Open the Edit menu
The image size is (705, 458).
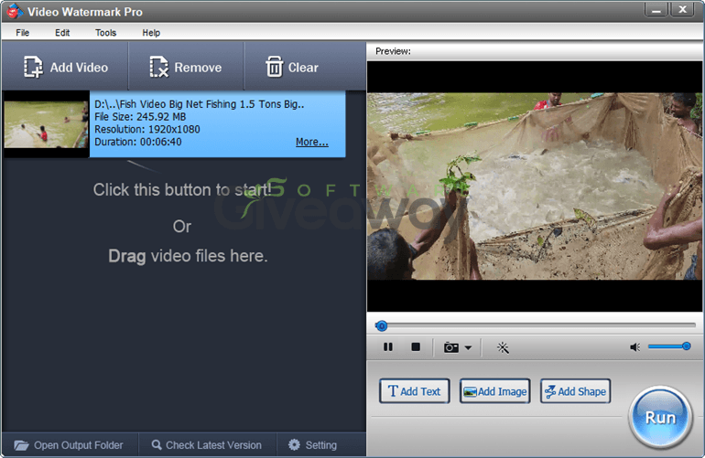click(62, 33)
